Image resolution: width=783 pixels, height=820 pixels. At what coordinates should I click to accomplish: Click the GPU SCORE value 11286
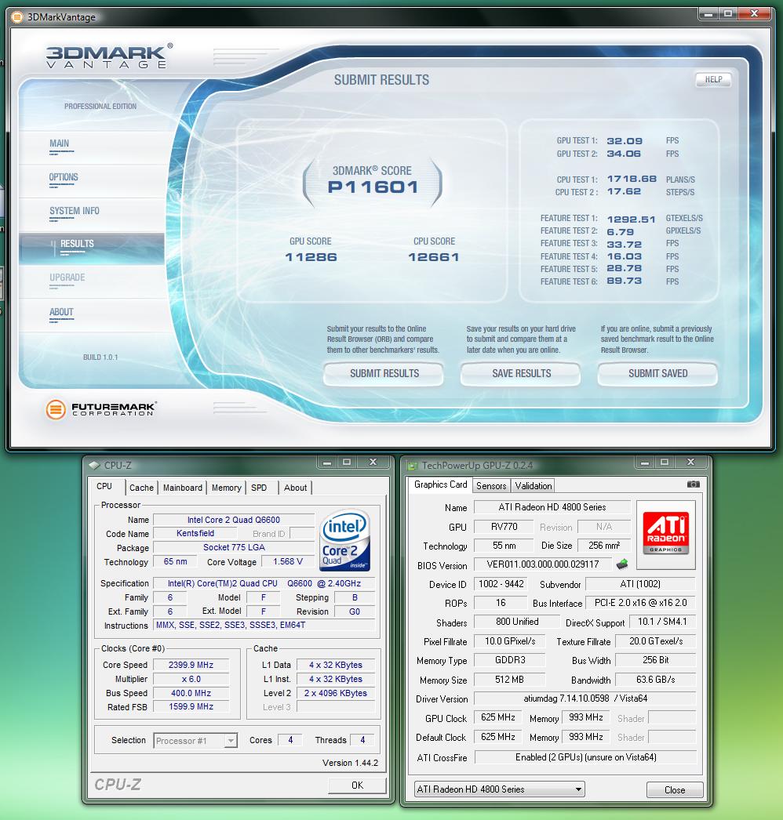[x=311, y=257]
